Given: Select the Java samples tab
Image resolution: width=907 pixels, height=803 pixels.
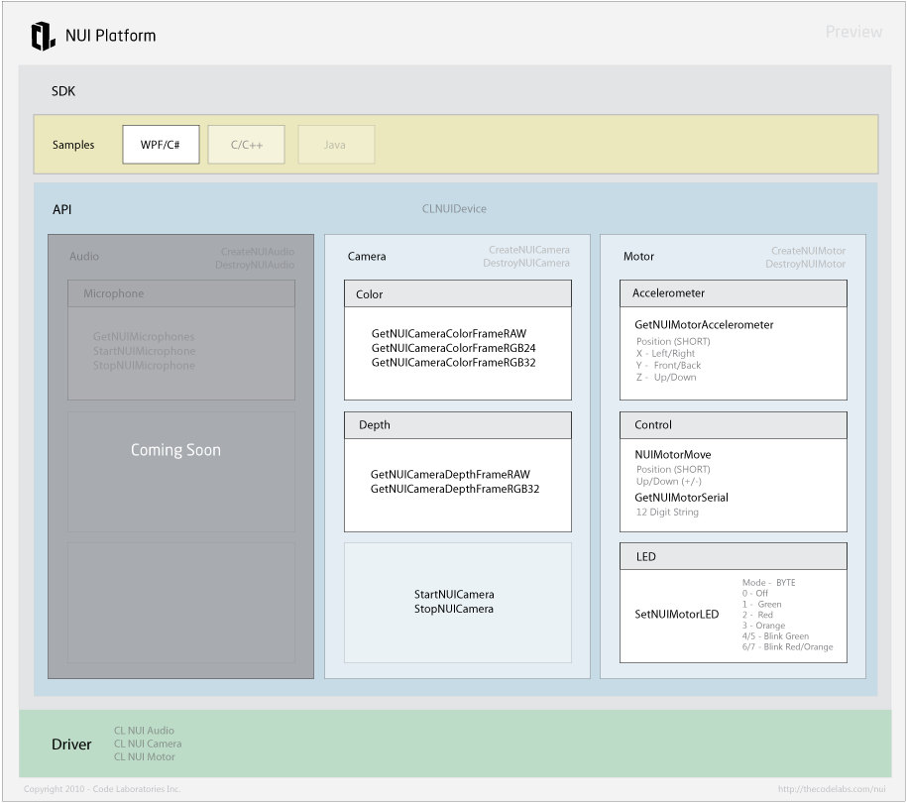Looking at the screenshot, I should click(335, 145).
